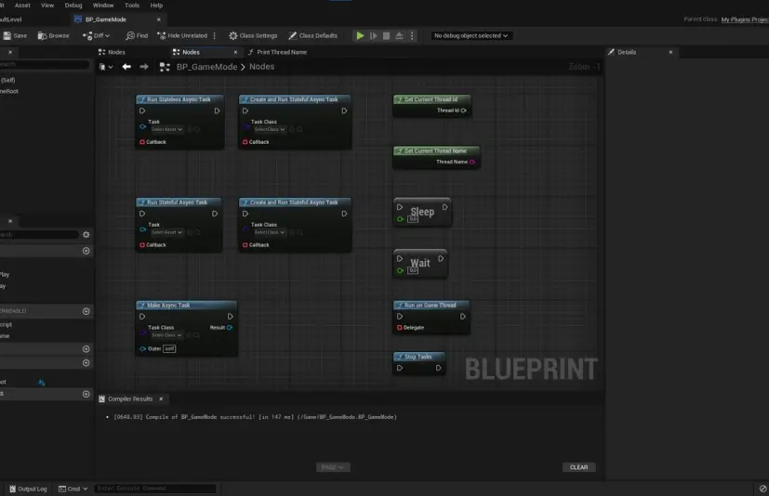769x496 pixels.
Task: Click the Eject button
Action: tap(399, 36)
